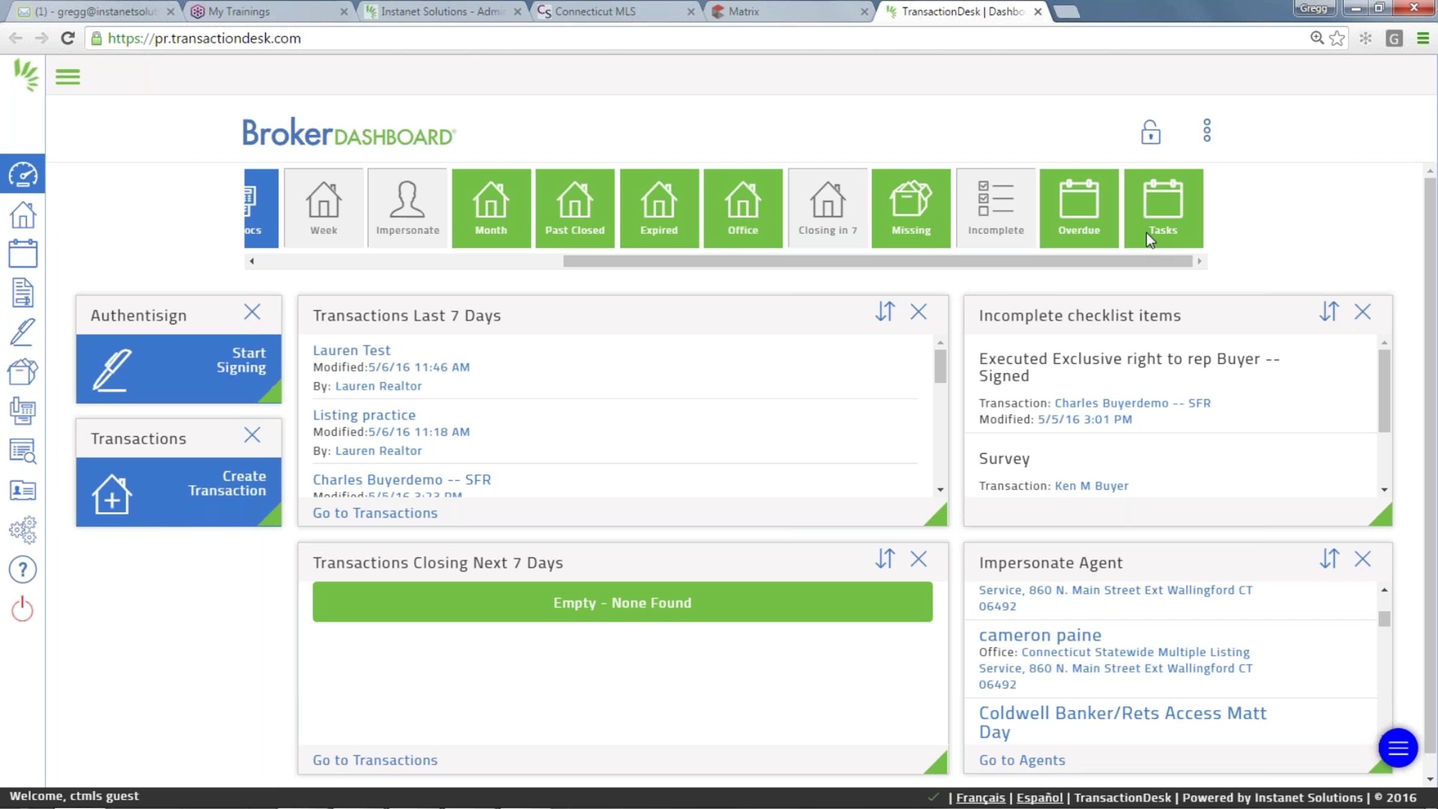Image resolution: width=1438 pixels, height=809 pixels.
Task: Select the Expired tile
Action: [x=659, y=208]
